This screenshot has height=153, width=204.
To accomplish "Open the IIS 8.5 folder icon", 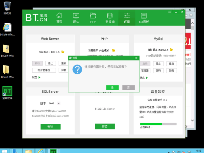I will click(63, 52).
